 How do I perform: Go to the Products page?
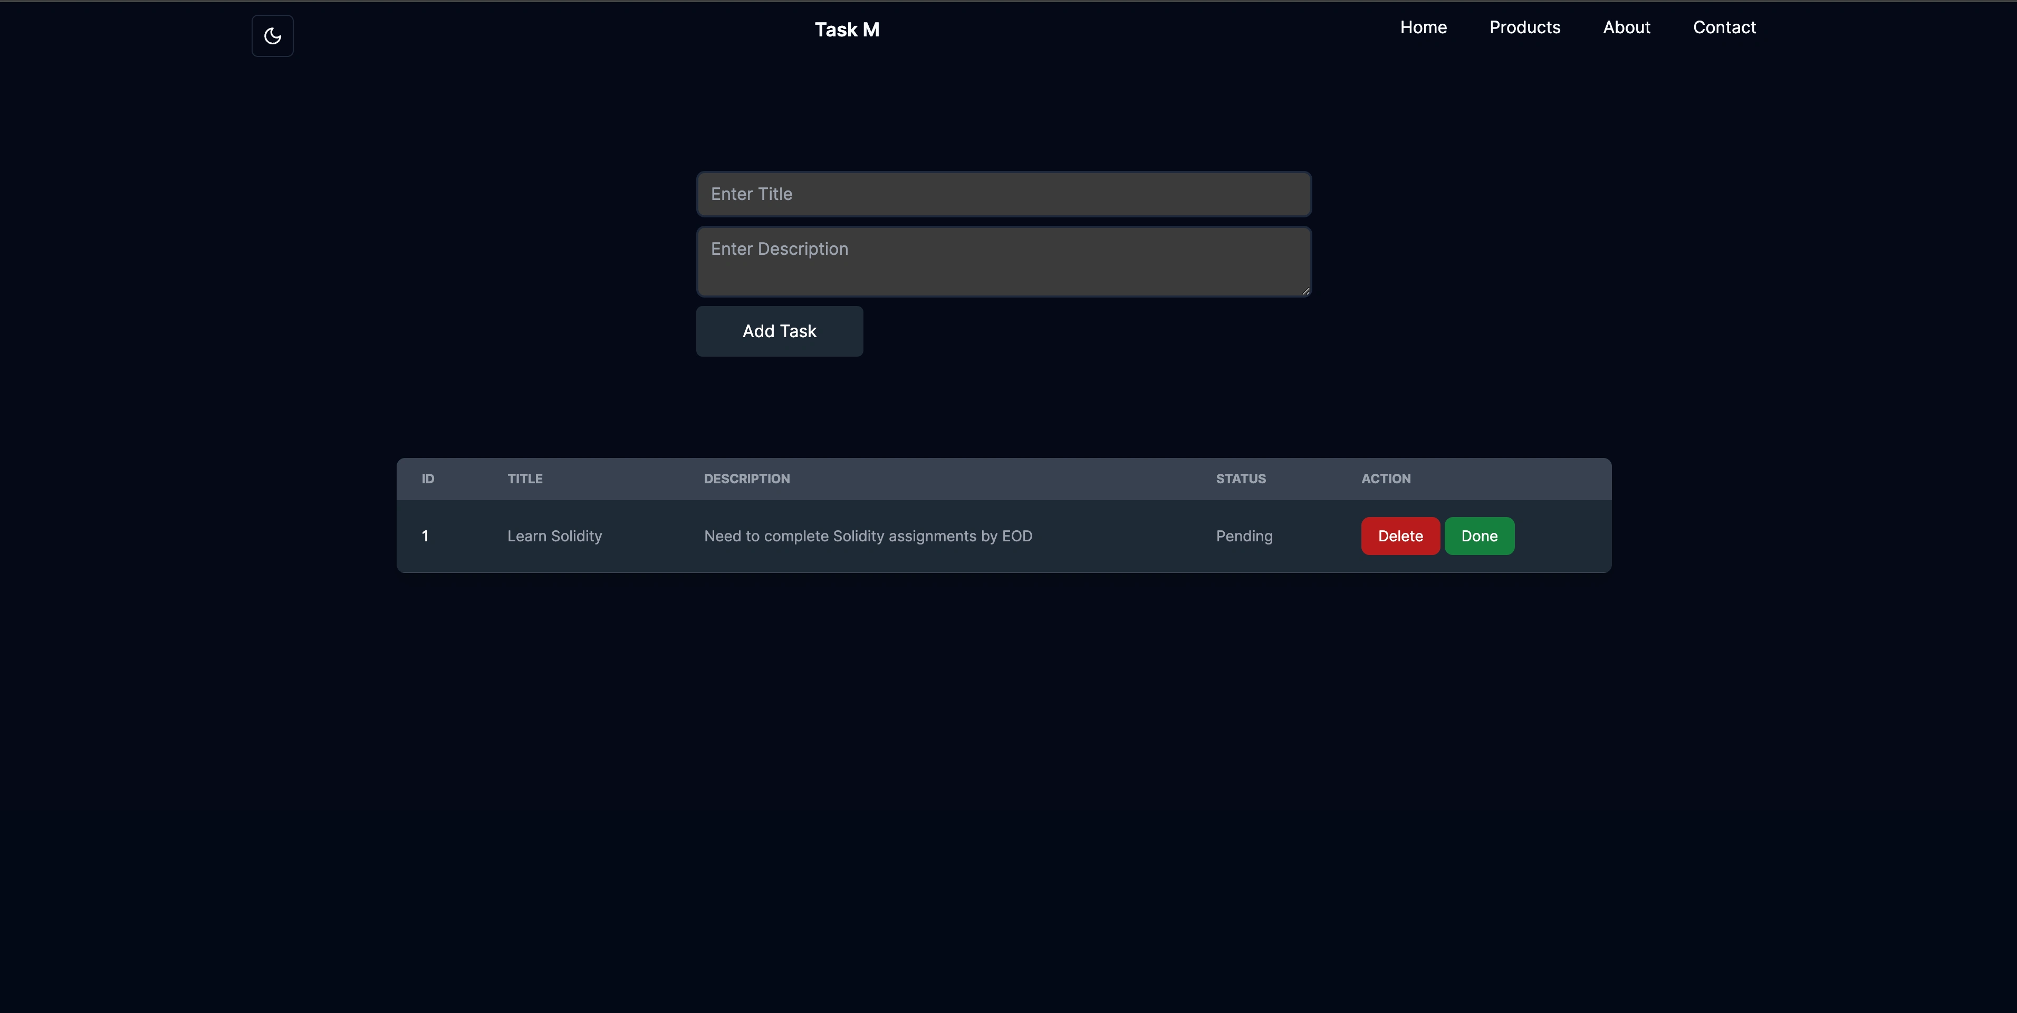[x=1524, y=27]
